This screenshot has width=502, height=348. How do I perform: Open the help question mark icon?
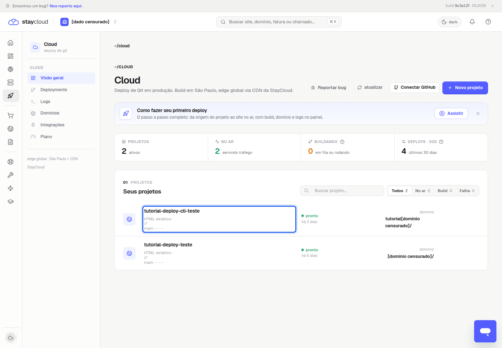488,22
